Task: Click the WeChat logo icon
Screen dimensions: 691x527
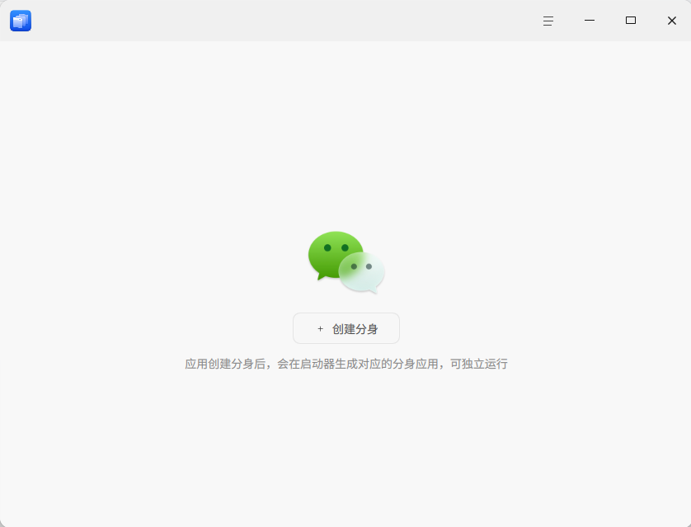Action: pos(346,262)
